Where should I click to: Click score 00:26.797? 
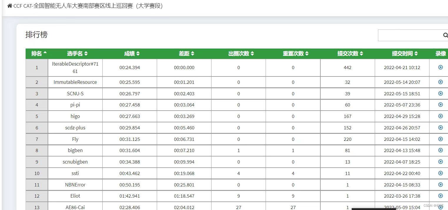pos(130,94)
